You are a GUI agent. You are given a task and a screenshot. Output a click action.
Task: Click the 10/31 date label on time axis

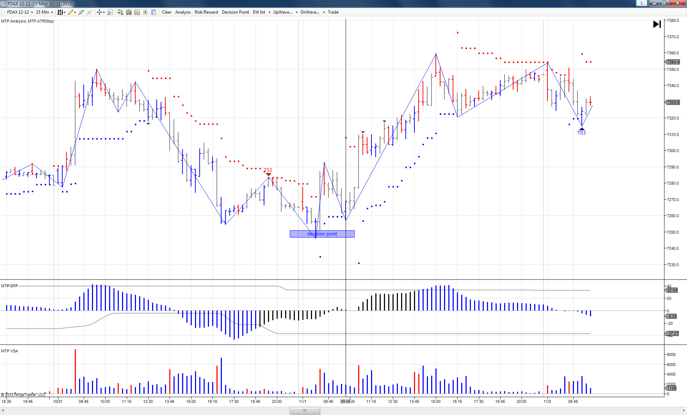click(58, 401)
